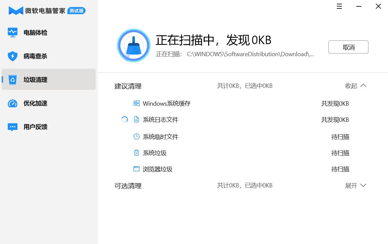The width and height of the screenshot is (388, 244).
Task: Select the 系统日志文件 entry
Action: coord(160,119)
